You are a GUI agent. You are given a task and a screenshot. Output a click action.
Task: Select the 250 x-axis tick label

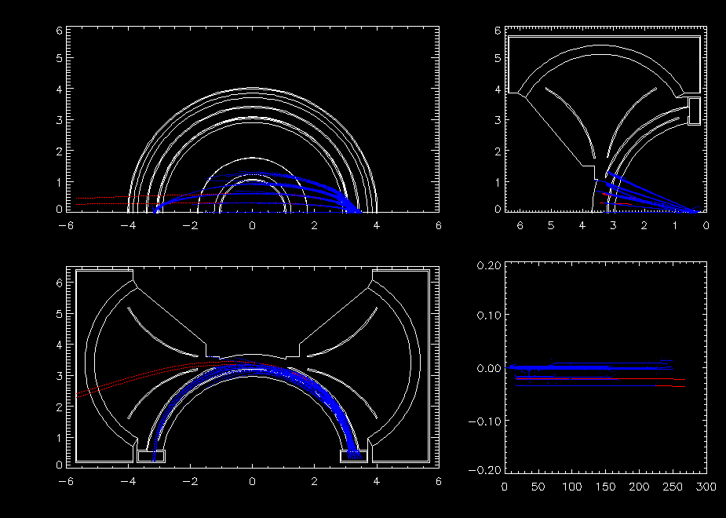pyautogui.click(x=673, y=487)
